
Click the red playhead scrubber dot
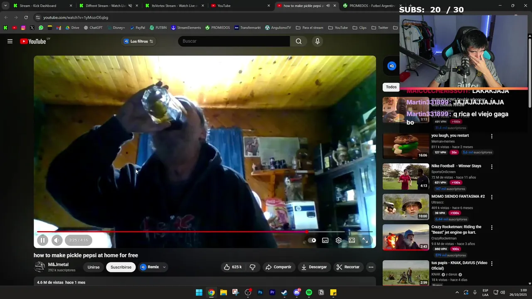[307, 232]
